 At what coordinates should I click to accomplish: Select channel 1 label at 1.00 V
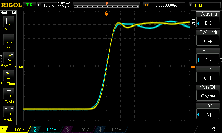15,129
